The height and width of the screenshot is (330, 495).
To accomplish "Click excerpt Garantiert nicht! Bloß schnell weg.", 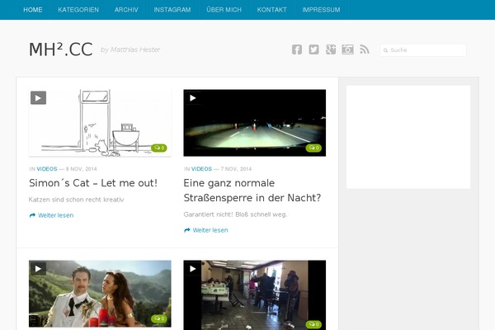I will 235,214.
